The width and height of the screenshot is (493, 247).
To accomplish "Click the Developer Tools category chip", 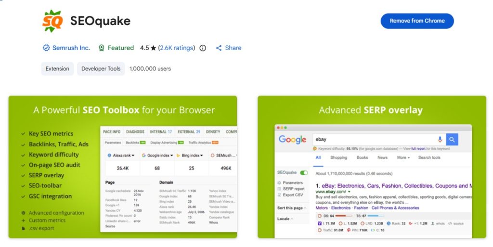I will pyautogui.click(x=101, y=68).
